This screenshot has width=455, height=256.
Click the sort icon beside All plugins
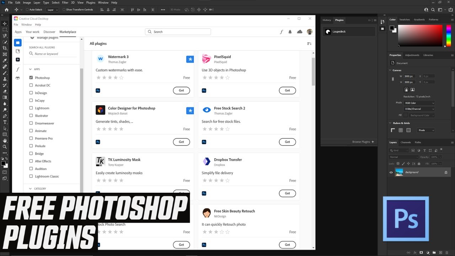coord(309,44)
